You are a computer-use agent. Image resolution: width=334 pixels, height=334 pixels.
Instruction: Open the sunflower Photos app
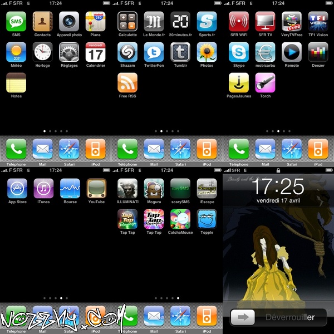tap(207, 52)
